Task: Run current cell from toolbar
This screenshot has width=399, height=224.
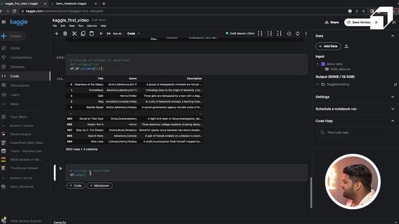Action: tap(101, 34)
